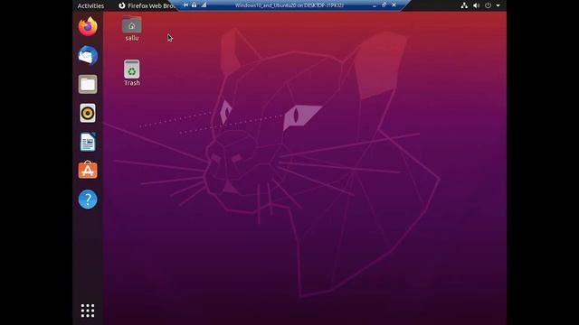Screen dimensions: 579x325
Task: Open Firefox from the dock
Action: point(88,26)
